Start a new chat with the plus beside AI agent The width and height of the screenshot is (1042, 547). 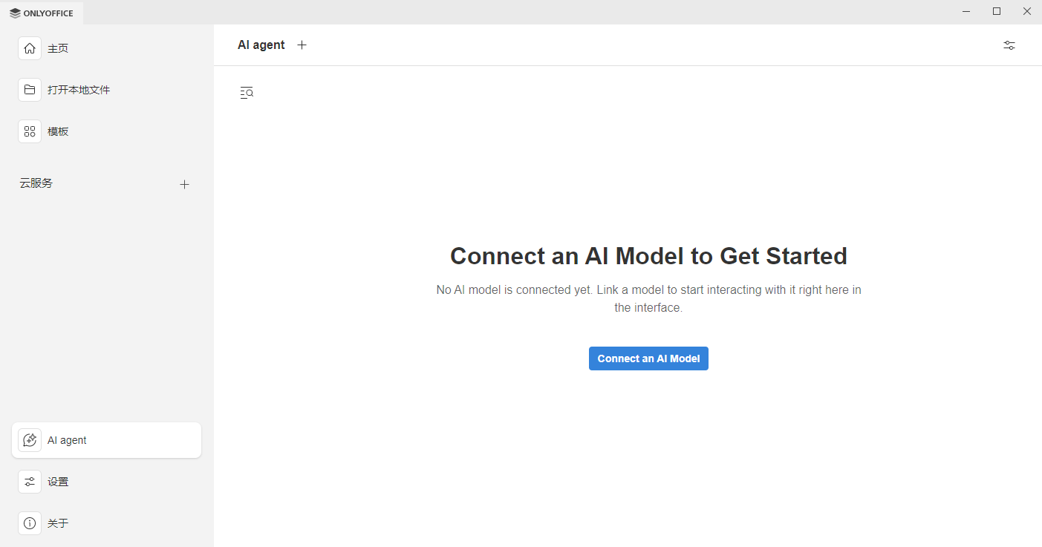tap(302, 45)
